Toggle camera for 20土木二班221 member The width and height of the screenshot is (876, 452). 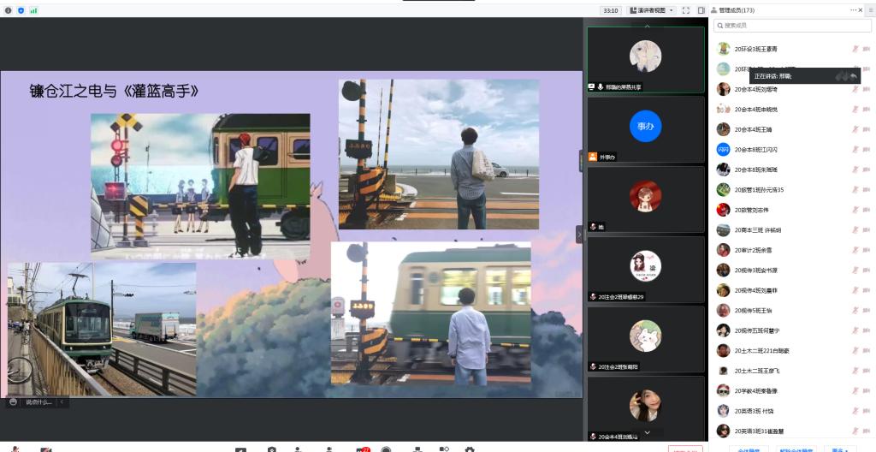click(867, 351)
